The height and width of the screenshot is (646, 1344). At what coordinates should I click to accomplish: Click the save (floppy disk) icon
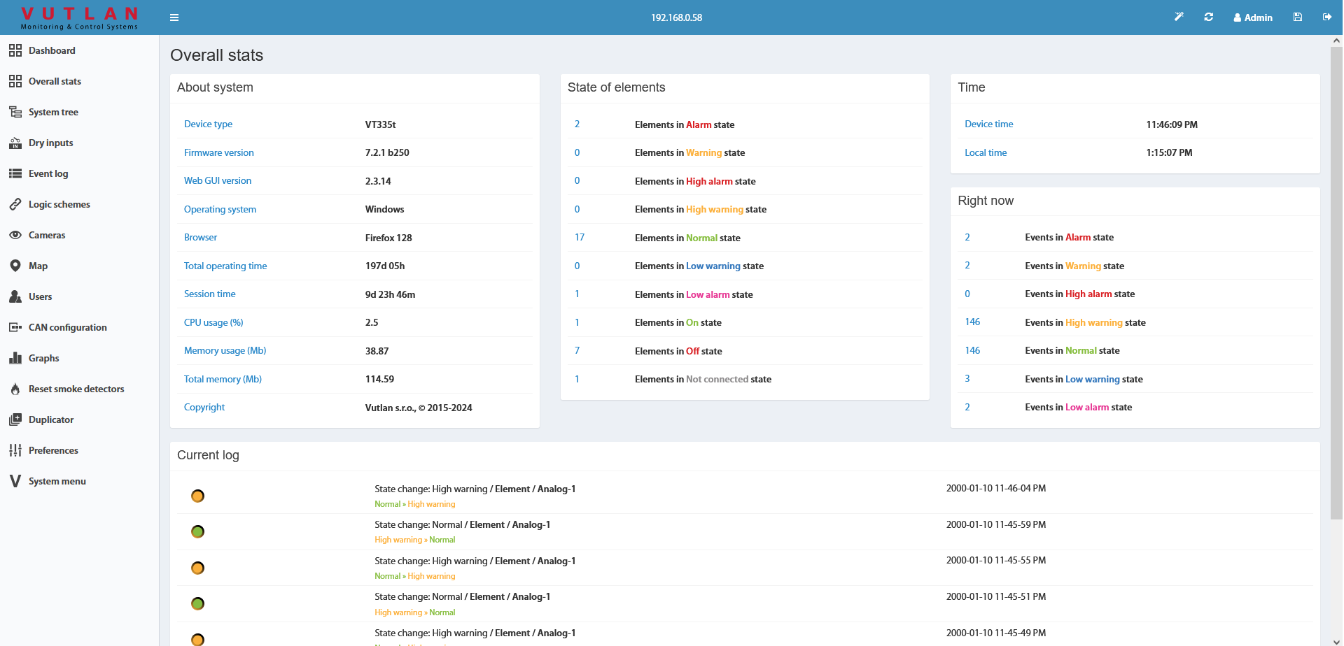pyautogui.click(x=1297, y=17)
